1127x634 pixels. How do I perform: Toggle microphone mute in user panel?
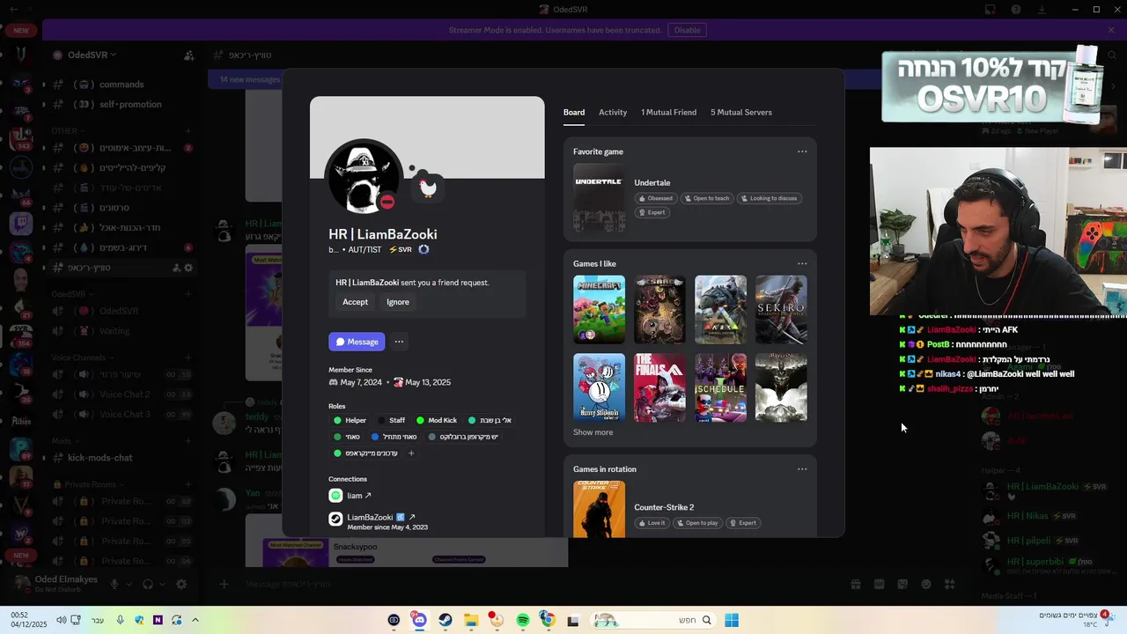[x=114, y=584]
